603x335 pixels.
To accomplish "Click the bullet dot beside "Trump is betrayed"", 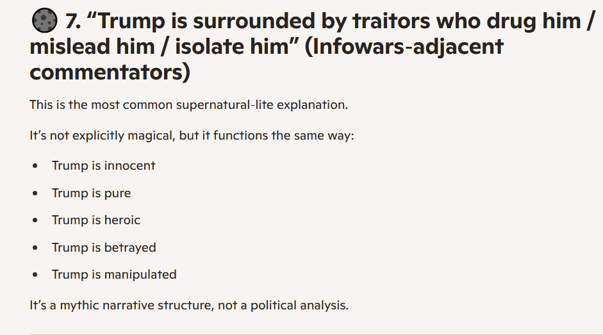I will point(35,248).
